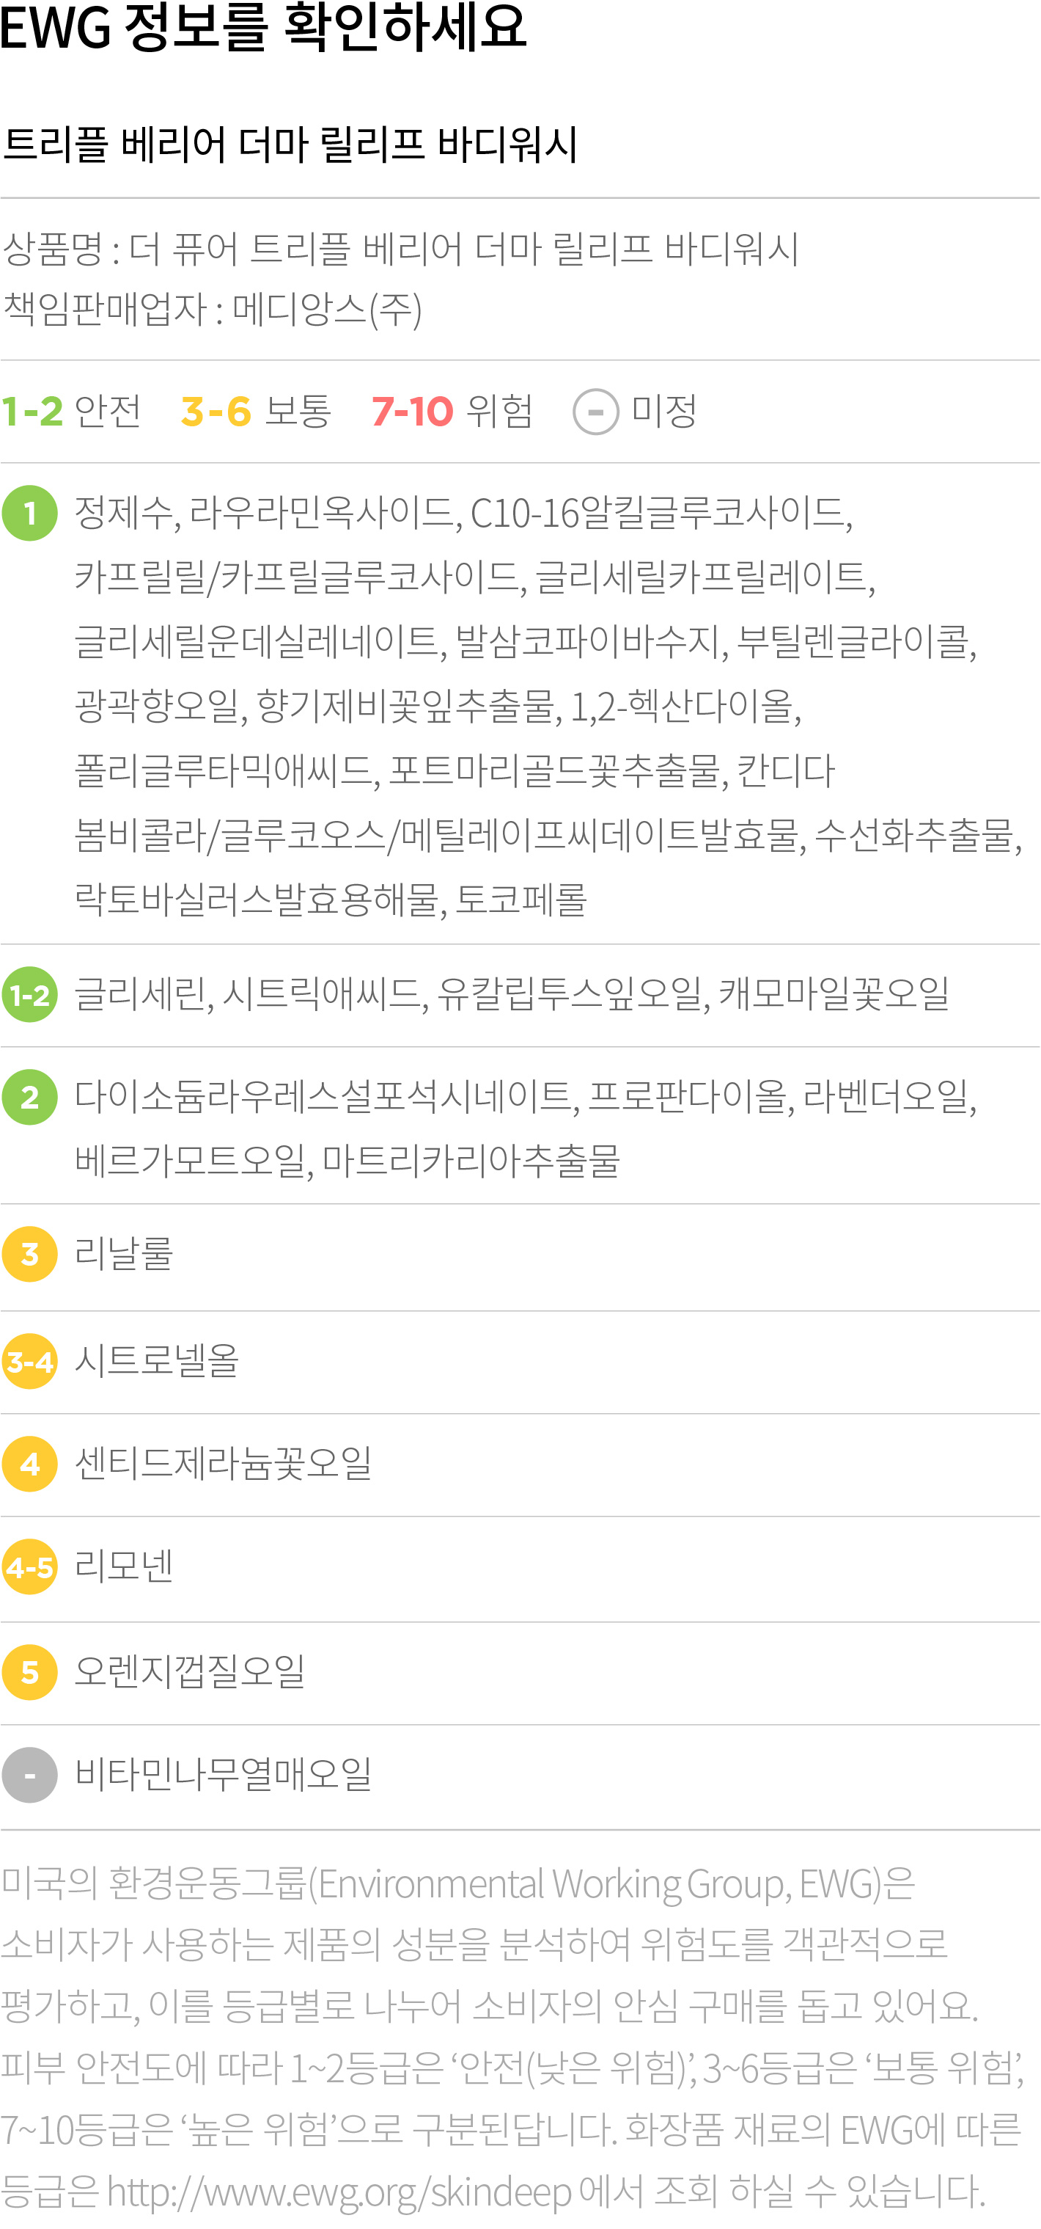The height and width of the screenshot is (2229, 1041).
Task: Click the yellow grade 4 badge
Action: pos(30,1464)
